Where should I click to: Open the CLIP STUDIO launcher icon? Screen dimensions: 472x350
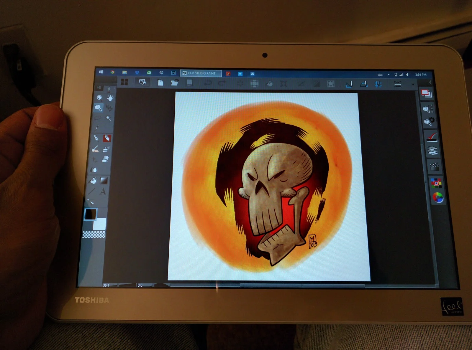pyautogui.click(x=142, y=82)
